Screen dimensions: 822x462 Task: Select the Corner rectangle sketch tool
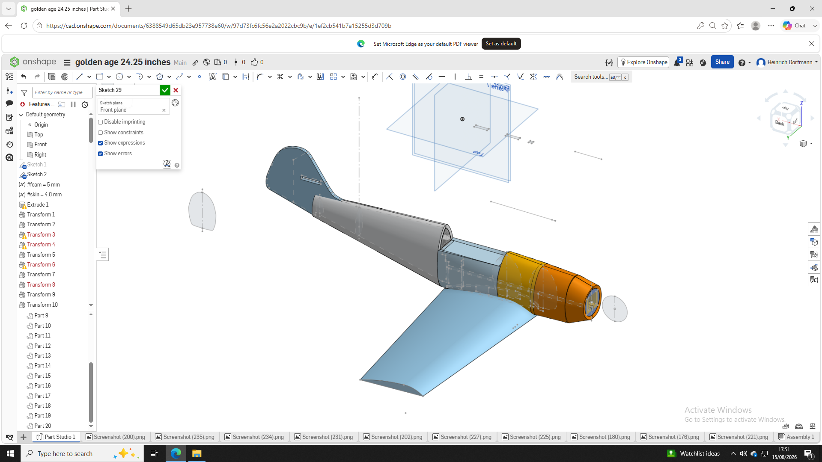click(x=99, y=77)
